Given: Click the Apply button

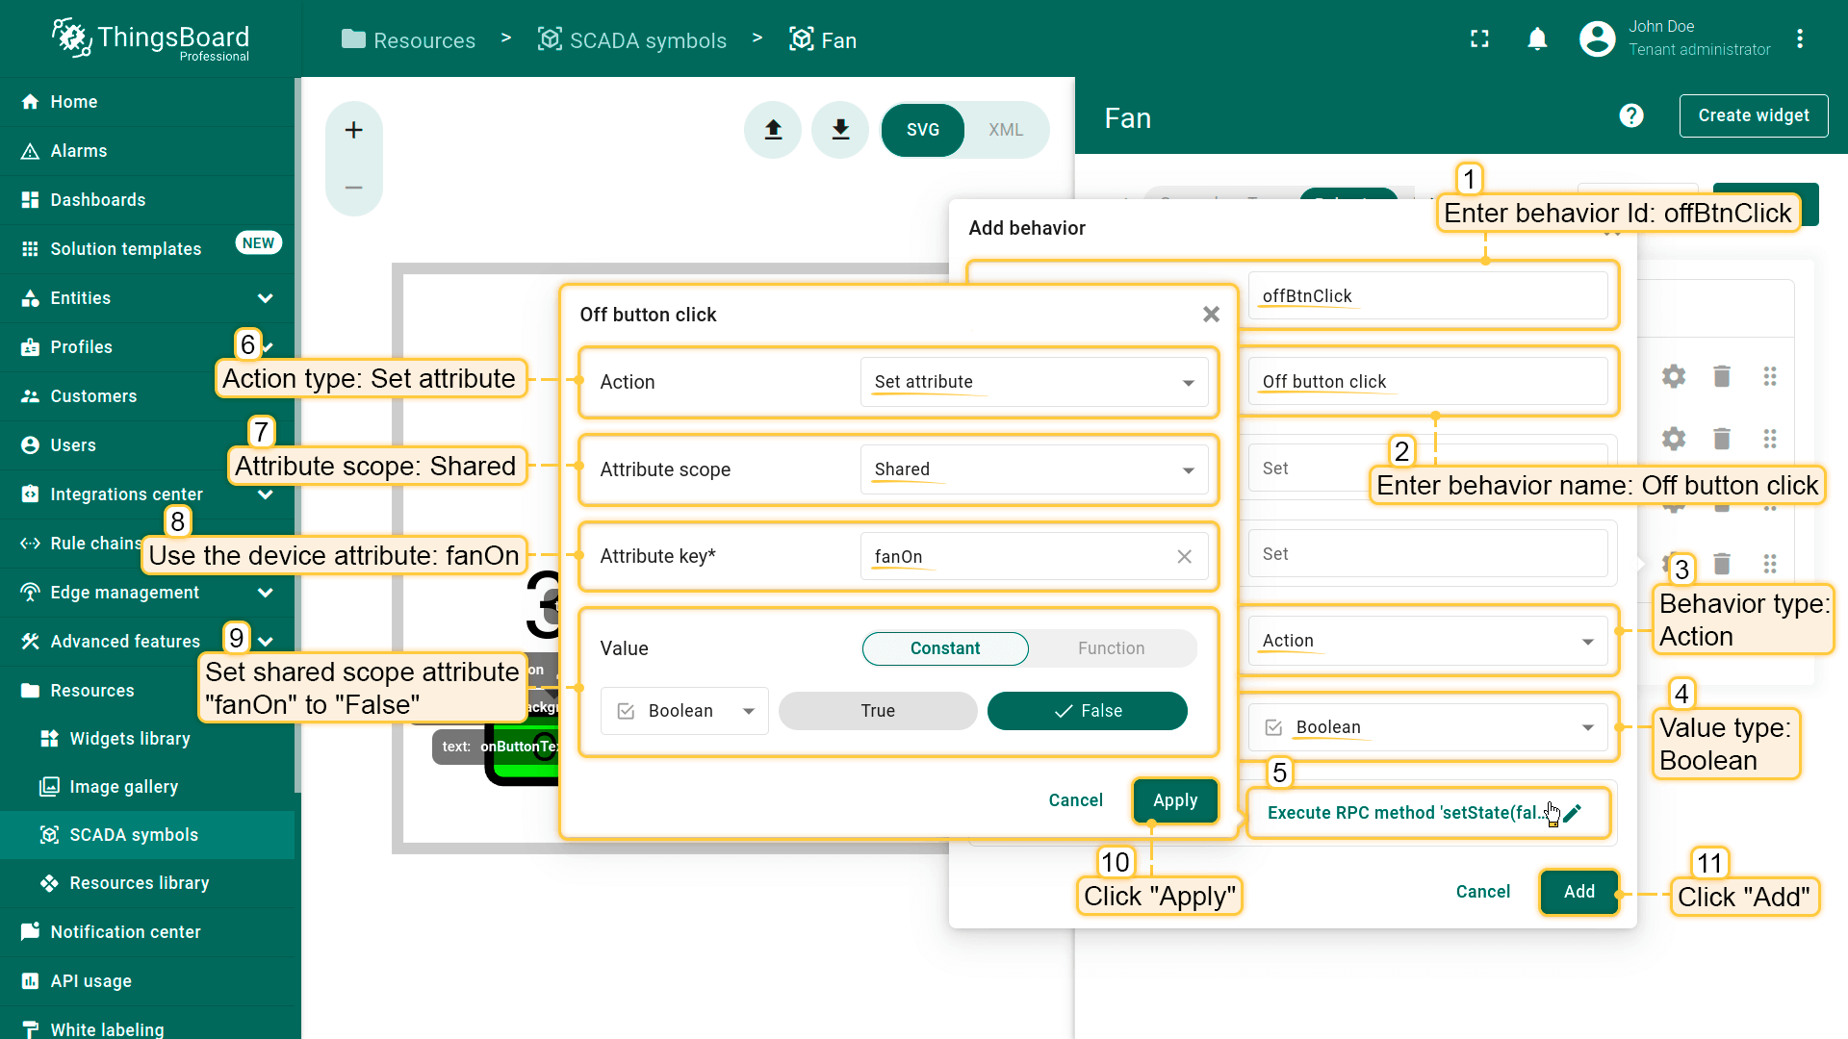Looking at the screenshot, I should coord(1174,800).
